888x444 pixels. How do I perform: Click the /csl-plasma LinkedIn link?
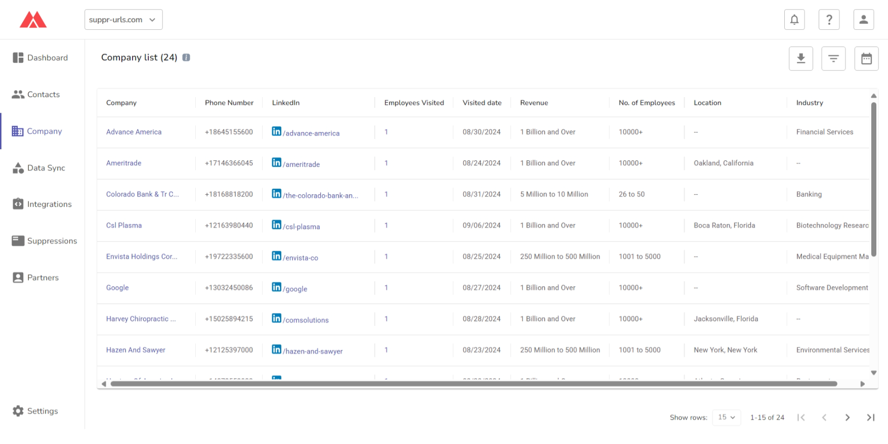[x=302, y=227]
